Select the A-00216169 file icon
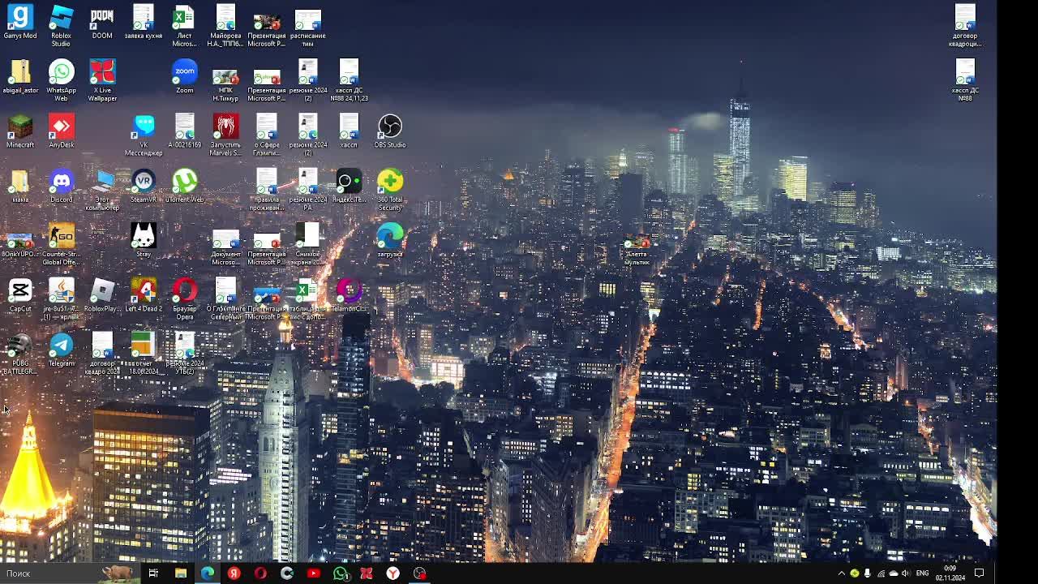Screen dimensions: 1038x584 point(185,131)
